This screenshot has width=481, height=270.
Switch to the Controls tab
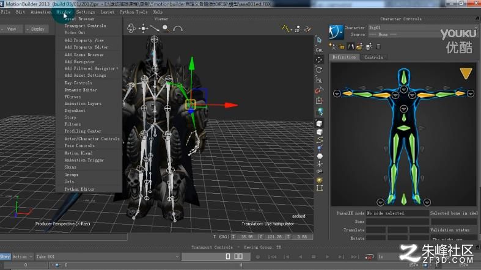373,57
